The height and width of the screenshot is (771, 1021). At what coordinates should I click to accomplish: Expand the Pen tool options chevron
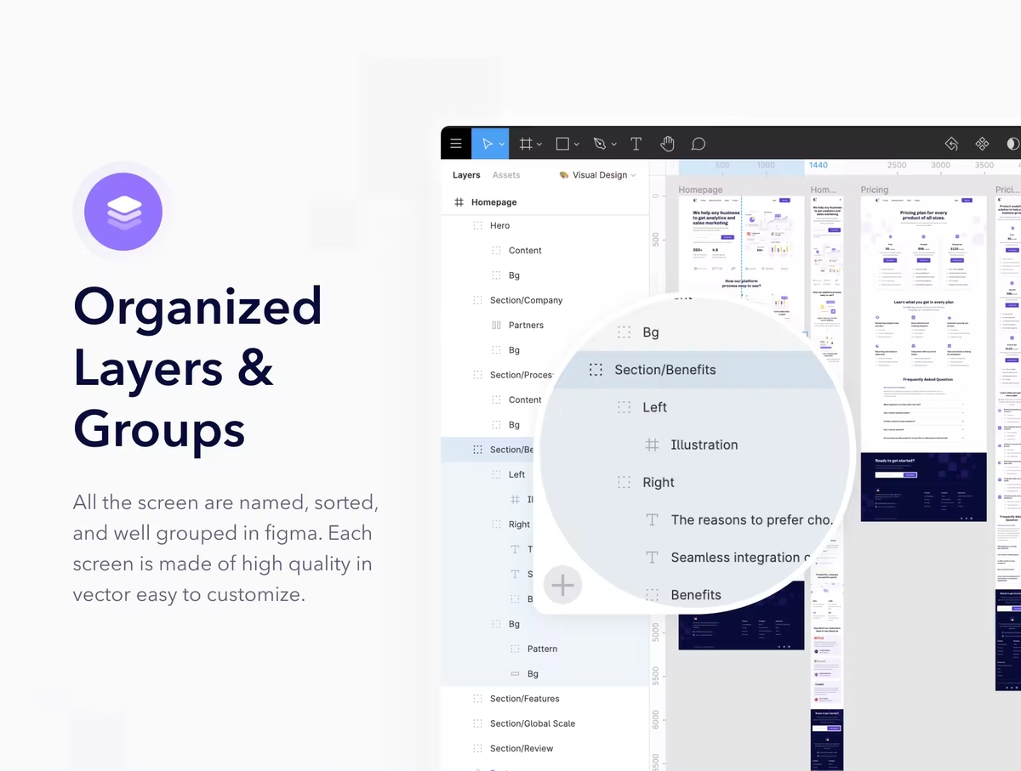(613, 145)
